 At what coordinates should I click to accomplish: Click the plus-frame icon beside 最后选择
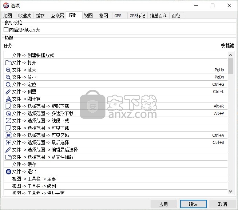pyautogui.click(x=8, y=142)
